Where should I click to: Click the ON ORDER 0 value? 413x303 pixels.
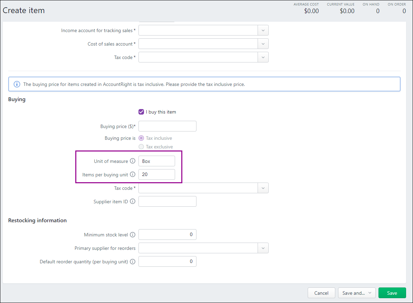tap(404, 11)
